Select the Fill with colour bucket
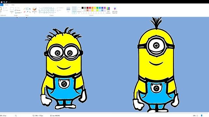This screenshot has height=117, width=209. coord(27,9)
